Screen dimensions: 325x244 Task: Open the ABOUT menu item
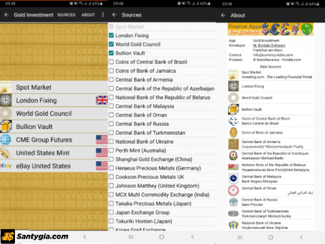point(88,15)
